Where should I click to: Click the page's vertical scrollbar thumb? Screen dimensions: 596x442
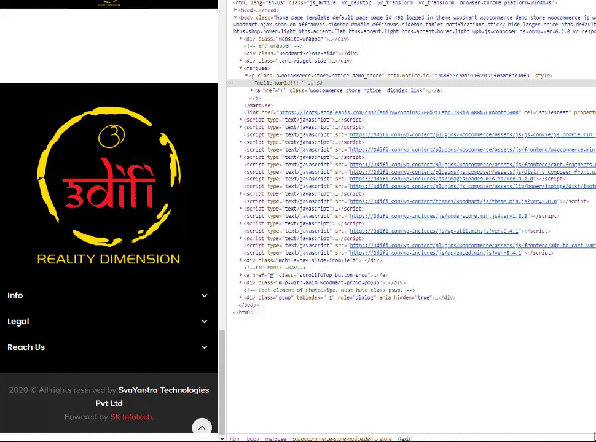tap(222, 382)
